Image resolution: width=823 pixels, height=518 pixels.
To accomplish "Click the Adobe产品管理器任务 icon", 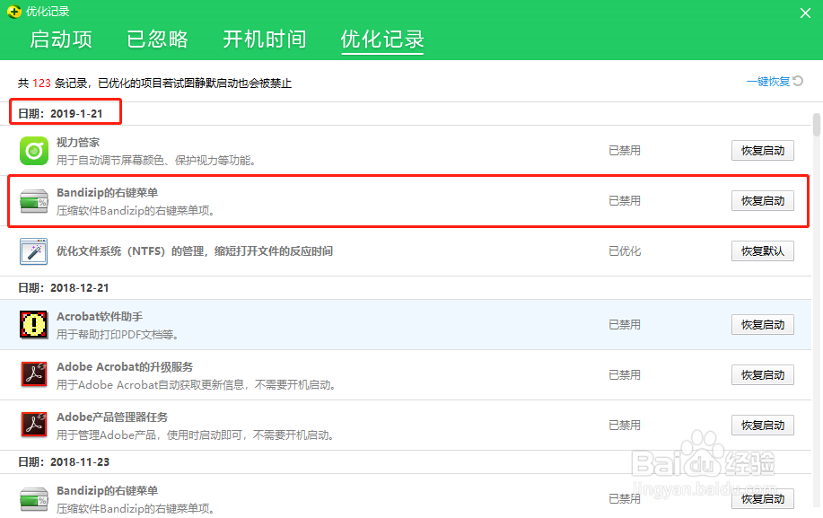I will click(x=33, y=425).
